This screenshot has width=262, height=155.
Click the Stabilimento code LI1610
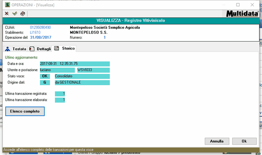[x=35, y=32]
